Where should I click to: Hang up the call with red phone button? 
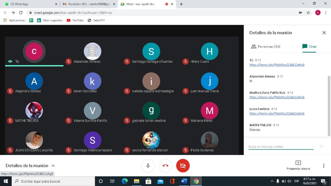165,166
